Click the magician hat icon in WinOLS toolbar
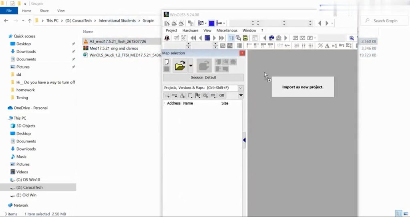This screenshot has width=410, height=217. click(x=167, y=38)
